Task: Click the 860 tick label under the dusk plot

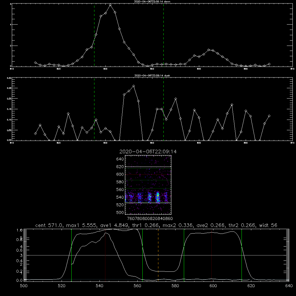Action: (x=246, y=143)
